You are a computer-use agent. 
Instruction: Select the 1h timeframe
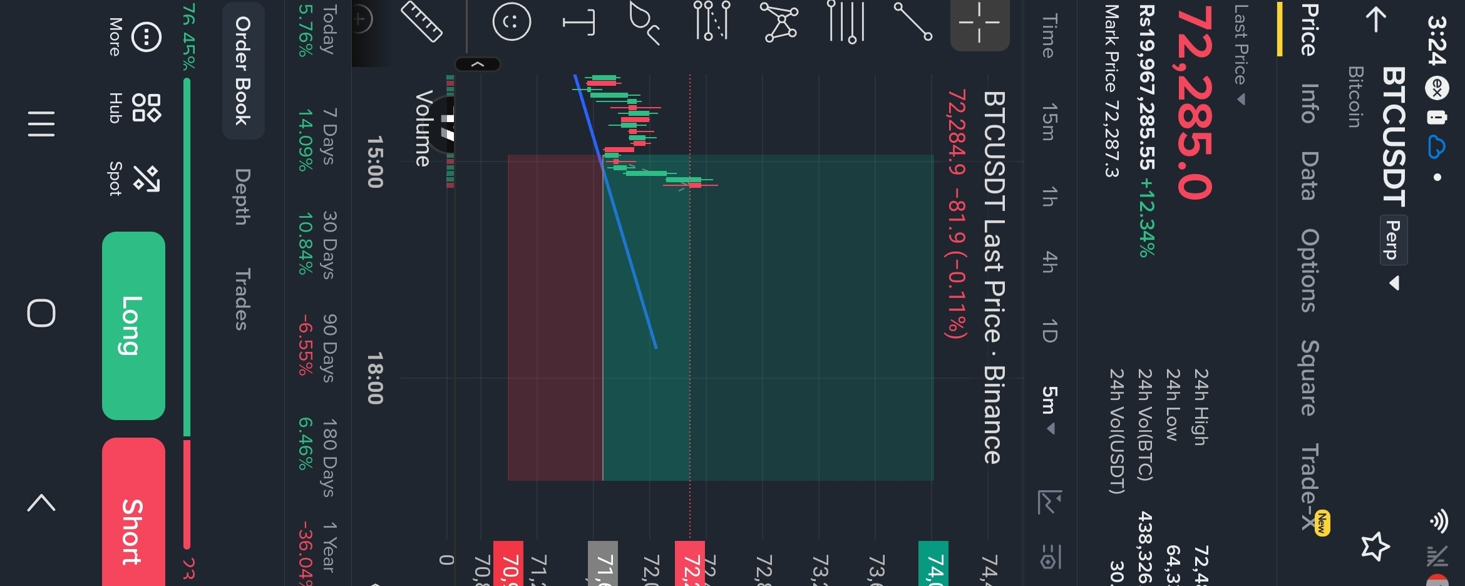point(1049,196)
